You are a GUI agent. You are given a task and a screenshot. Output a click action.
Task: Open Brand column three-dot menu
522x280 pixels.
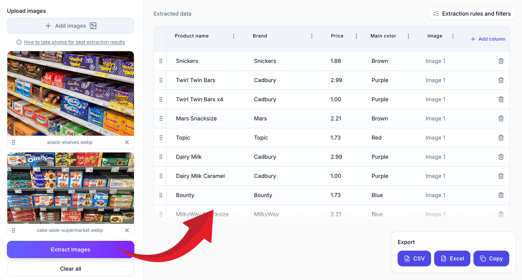[312, 36]
